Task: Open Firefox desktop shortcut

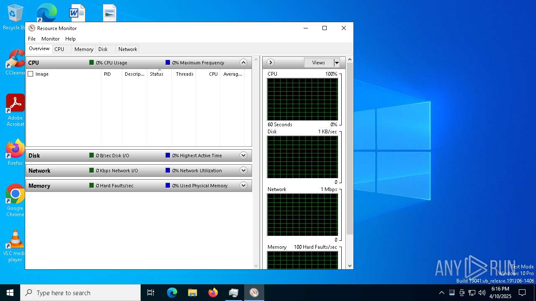Action: point(15,152)
